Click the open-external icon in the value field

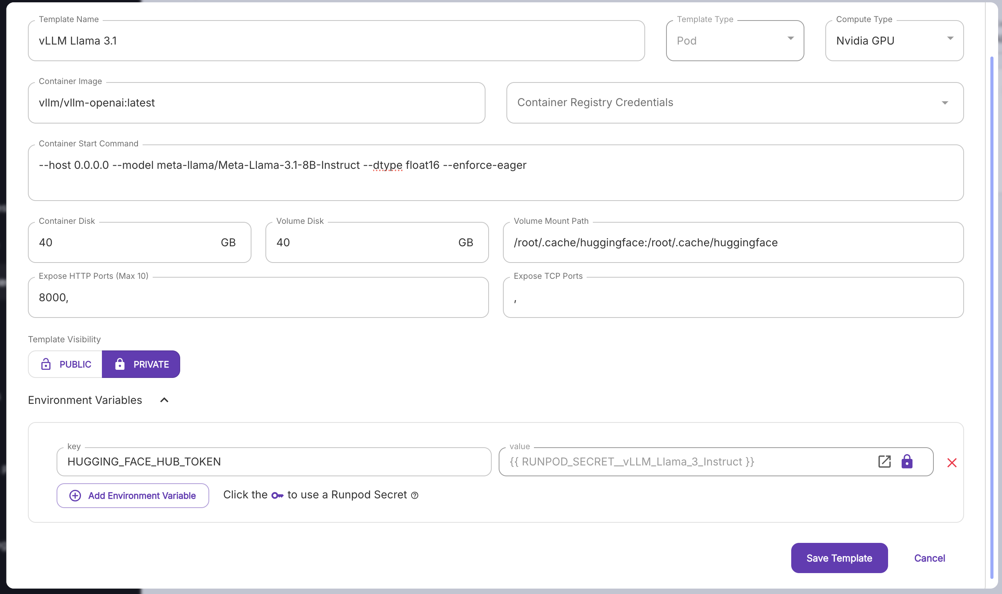coord(884,462)
